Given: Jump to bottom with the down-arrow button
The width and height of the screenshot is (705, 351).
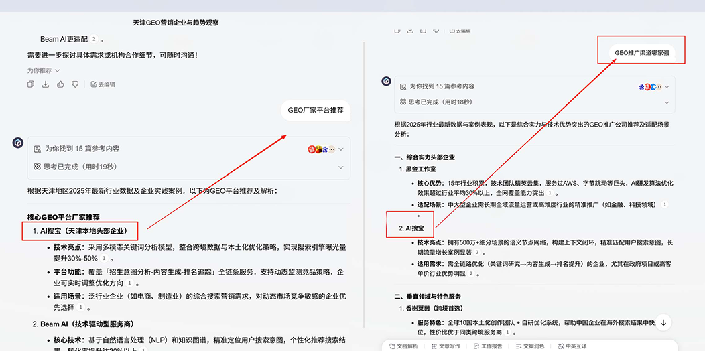Looking at the screenshot, I should [x=663, y=322].
